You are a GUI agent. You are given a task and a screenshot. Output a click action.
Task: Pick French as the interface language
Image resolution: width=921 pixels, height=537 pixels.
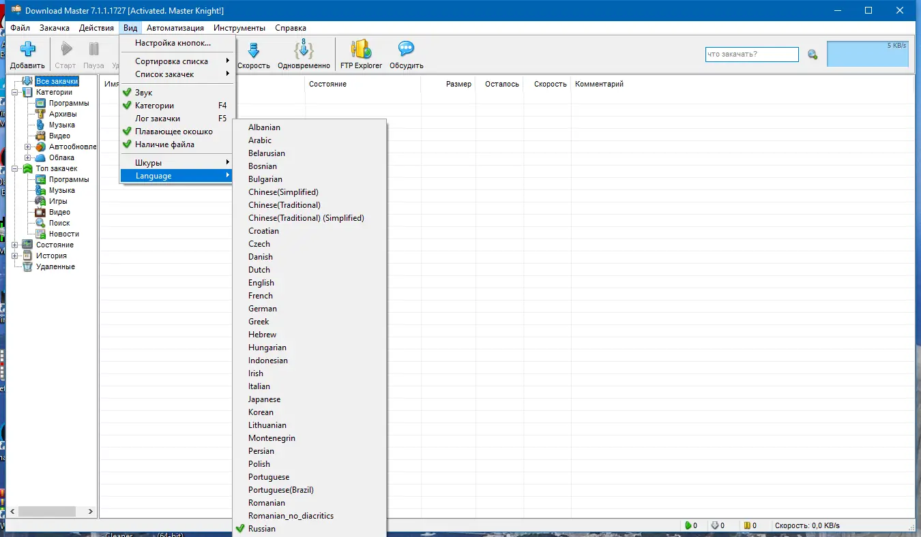(310, 296)
